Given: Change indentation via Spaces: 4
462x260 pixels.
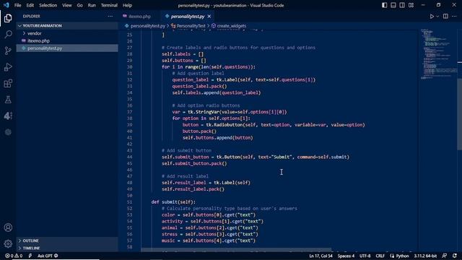Looking at the screenshot, I should [346, 256].
